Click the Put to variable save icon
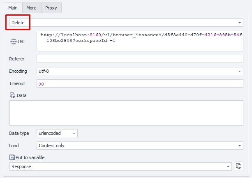This screenshot has width=252, height=178. [12, 157]
